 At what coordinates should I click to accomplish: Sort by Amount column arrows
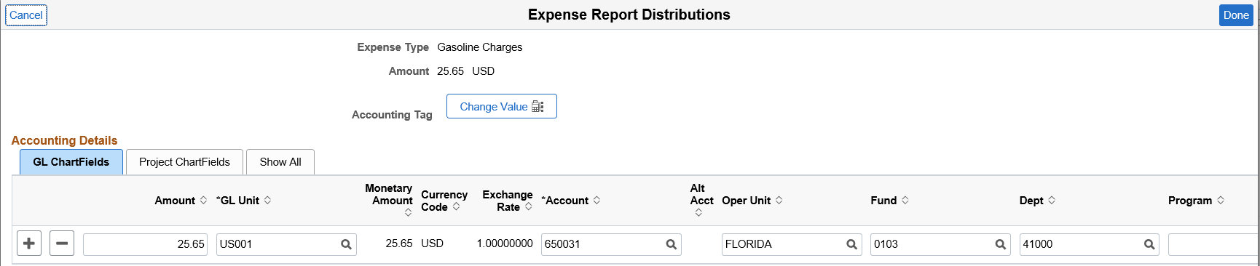tap(202, 201)
